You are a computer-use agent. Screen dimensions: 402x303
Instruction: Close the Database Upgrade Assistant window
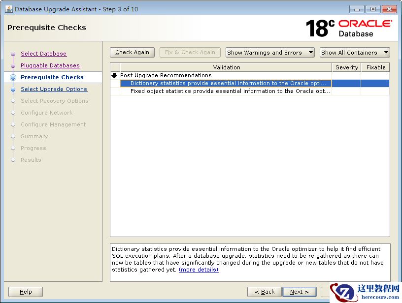click(389, 9)
